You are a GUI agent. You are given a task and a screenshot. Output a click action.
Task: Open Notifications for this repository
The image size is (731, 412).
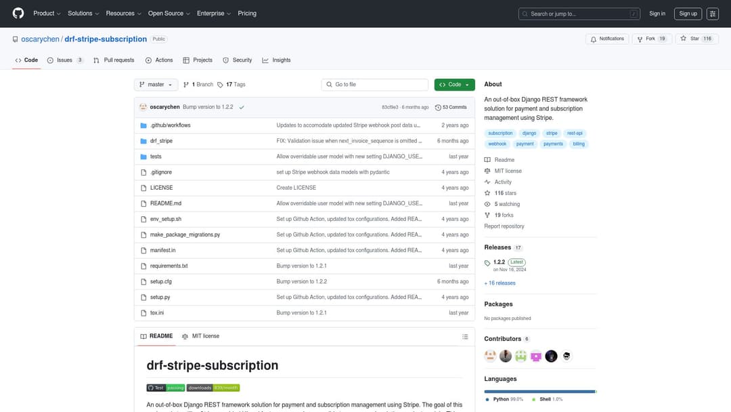(x=607, y=39)
